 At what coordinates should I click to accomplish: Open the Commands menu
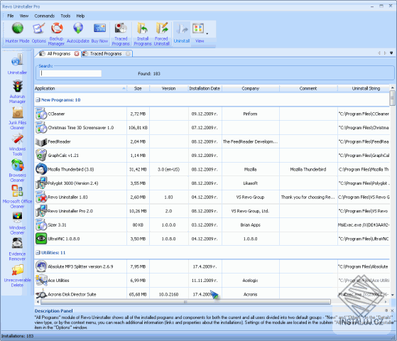pyautogui.click(x=45, y=16)
